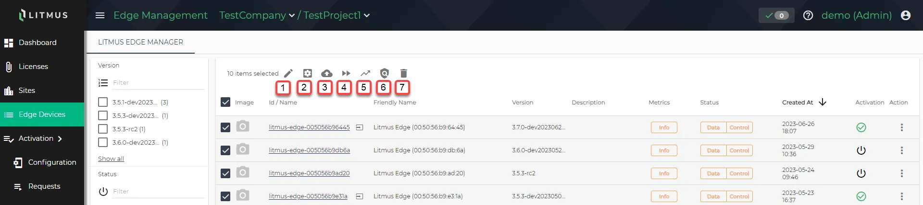The width and height of the screenshot is (923, 205).
Task: Click the settings chip icon in bulk toolbar
Action: 308,73
